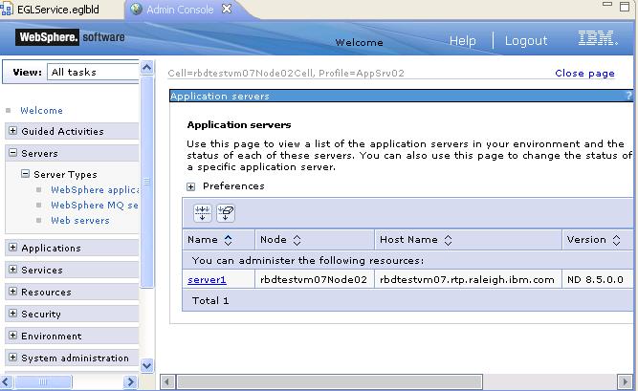This screenshot has height=391, width=638.
Task: Close the Admin Console tab
Action: pyautogui.click(x=227, y=9)
